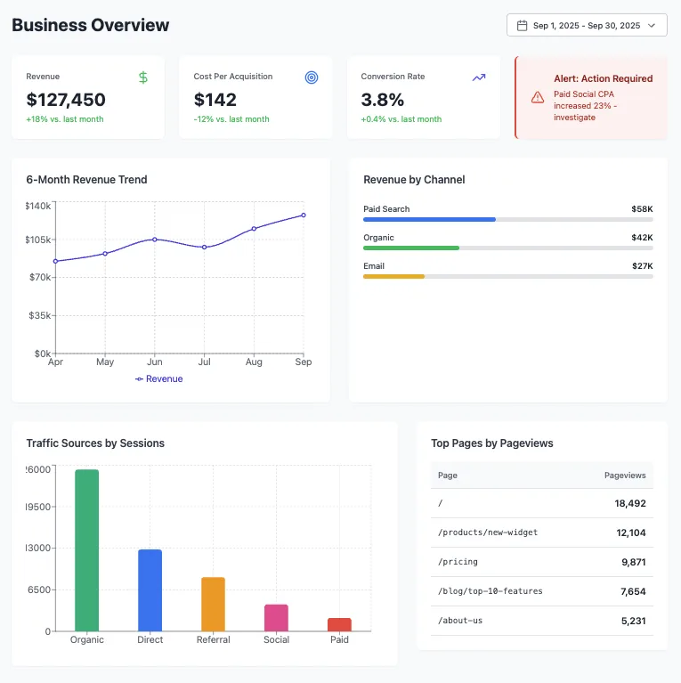
Task: Click the 'Paid Social CPA increased 23%' message
Action: click(585, 106)
